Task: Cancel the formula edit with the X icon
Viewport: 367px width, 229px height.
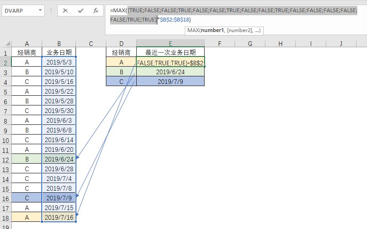Action: point(65,11)
